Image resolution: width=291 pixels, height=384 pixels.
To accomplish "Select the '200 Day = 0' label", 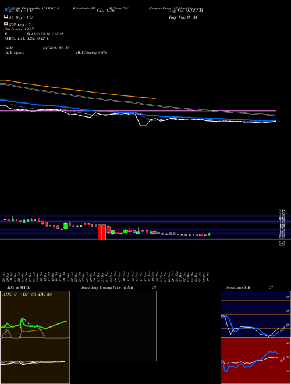I will tap(20, 24).
